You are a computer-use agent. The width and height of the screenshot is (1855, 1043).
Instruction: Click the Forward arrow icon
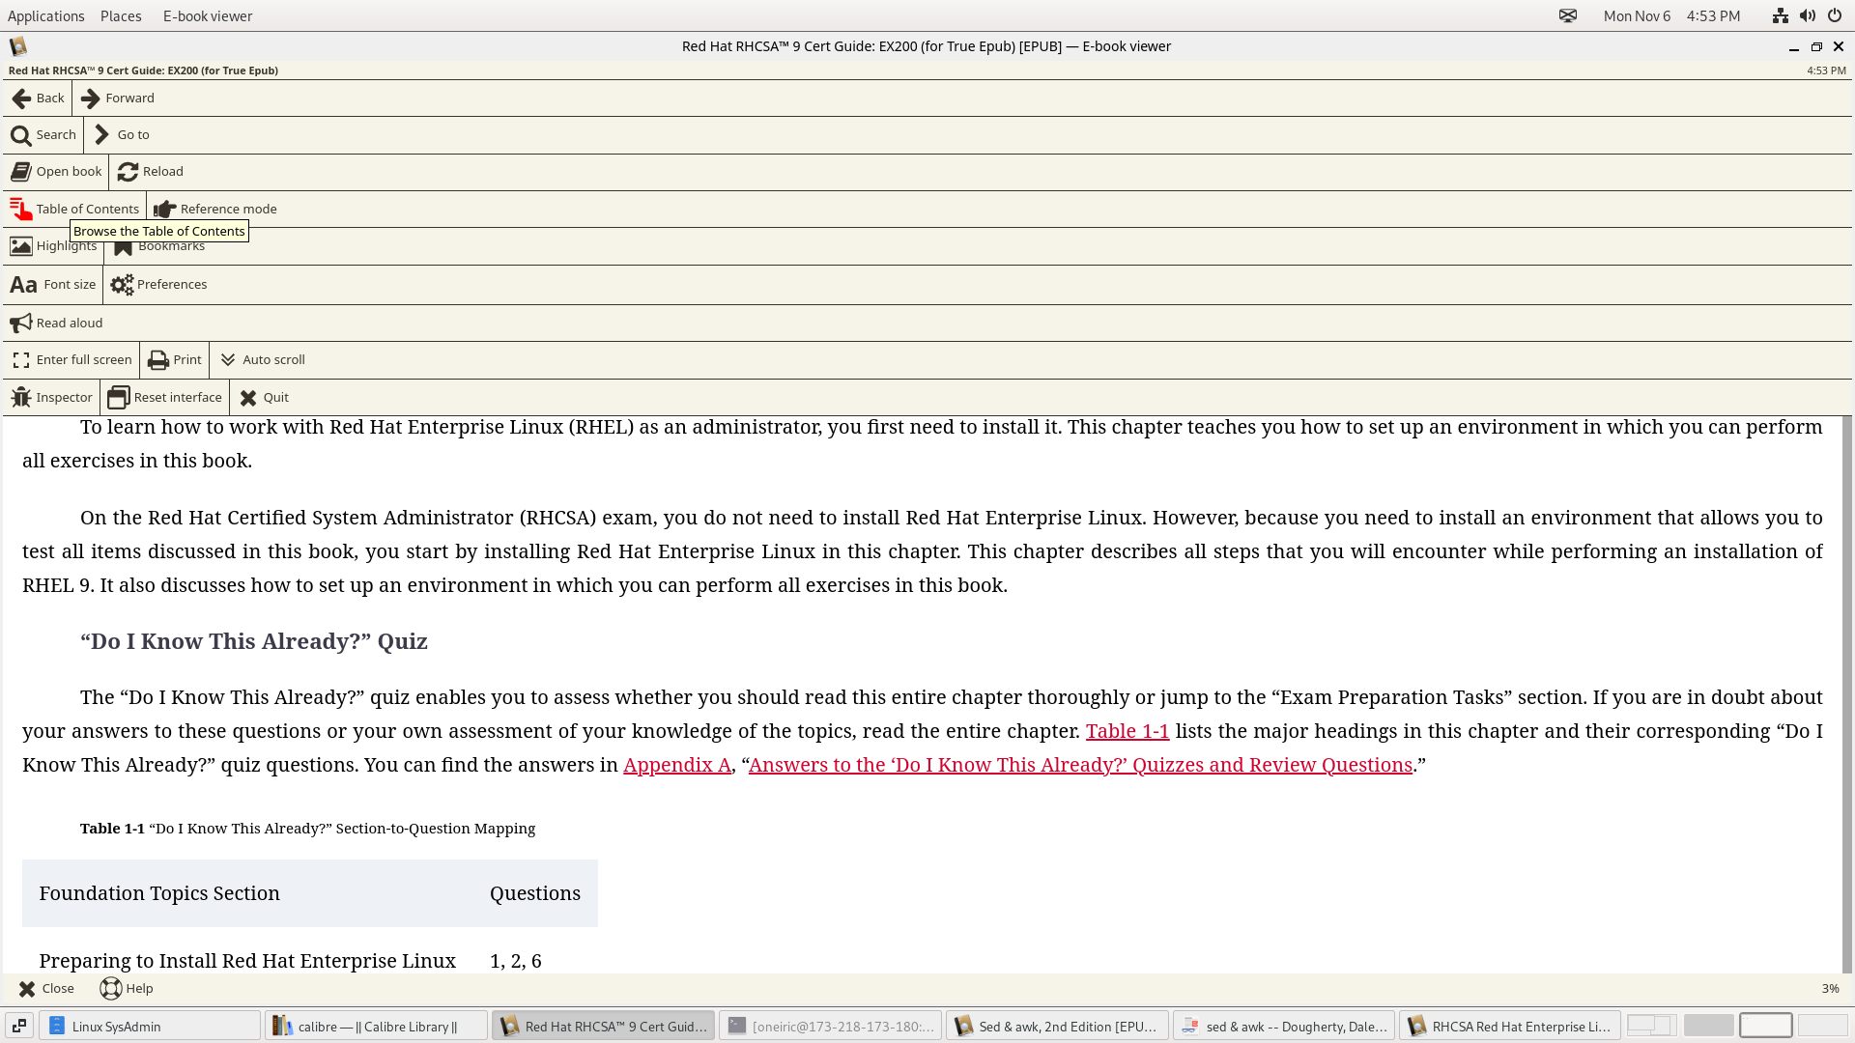[x=91, y=99]
